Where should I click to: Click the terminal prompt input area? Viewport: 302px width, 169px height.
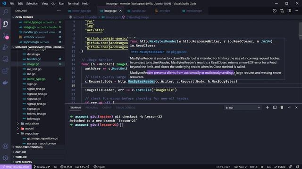tap(121, 125)
